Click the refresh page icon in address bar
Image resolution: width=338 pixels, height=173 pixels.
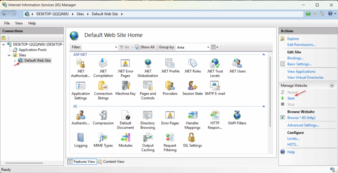click(308, 14)
